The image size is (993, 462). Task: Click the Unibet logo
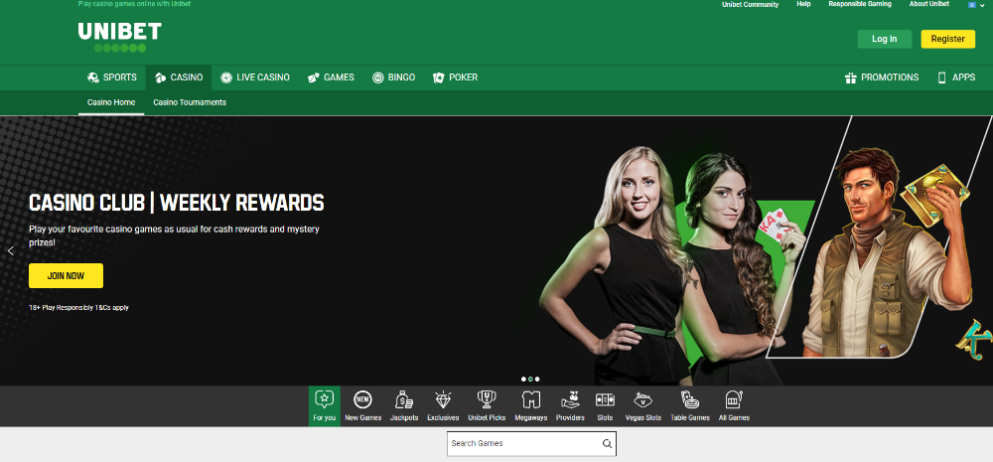(120, 37)
